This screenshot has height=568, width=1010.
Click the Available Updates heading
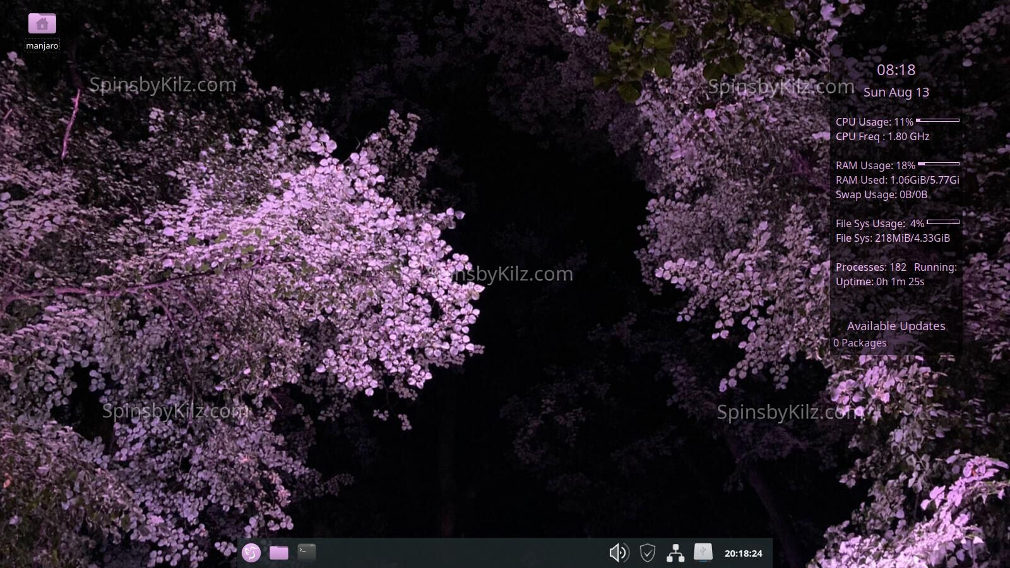[x=896, y=326]
